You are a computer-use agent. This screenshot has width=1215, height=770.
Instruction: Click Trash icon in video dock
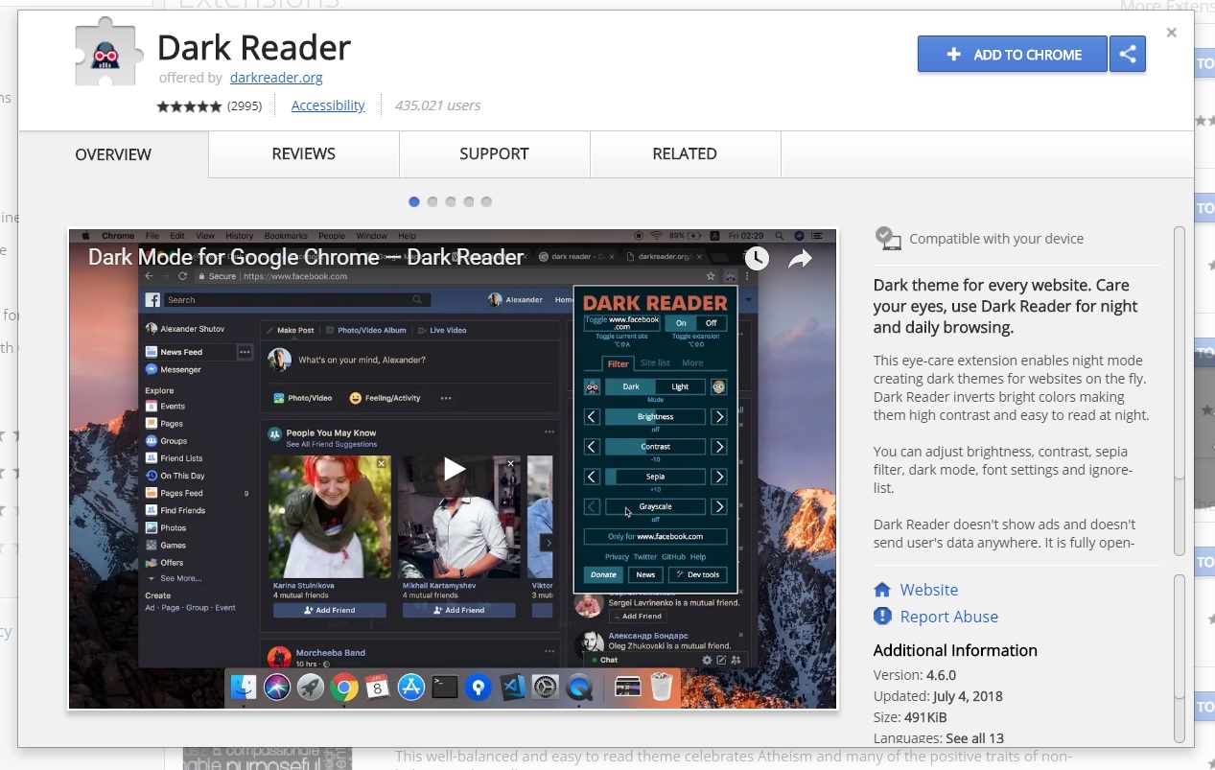tap(662, 687)
